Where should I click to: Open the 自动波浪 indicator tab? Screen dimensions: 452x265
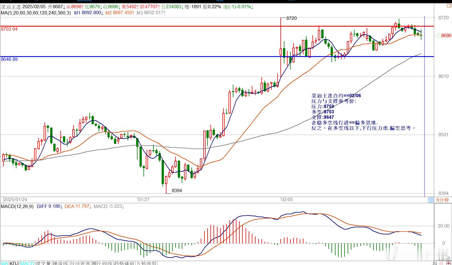[x=80, y=263]
